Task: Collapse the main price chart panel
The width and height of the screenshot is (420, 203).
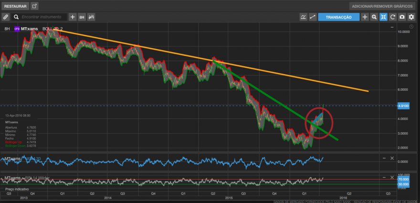Action: (392, 27)
